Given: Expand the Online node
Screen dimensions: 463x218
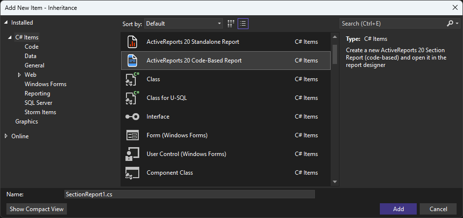Looking at the screenshot, I should click(x=6, y=136).
